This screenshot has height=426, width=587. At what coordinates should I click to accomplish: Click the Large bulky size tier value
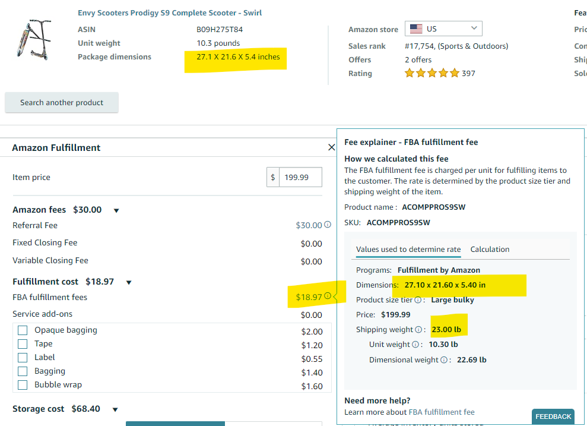coord(453,299)
